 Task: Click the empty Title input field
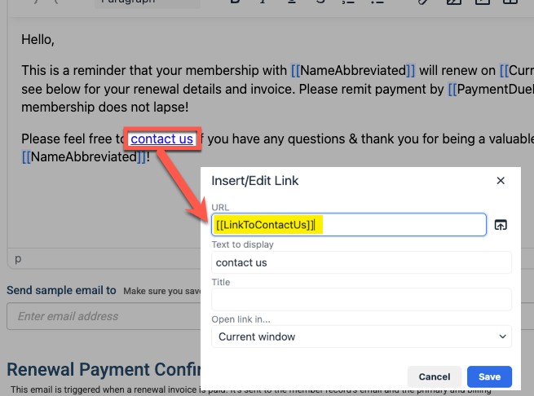click(x=361, y=300)
